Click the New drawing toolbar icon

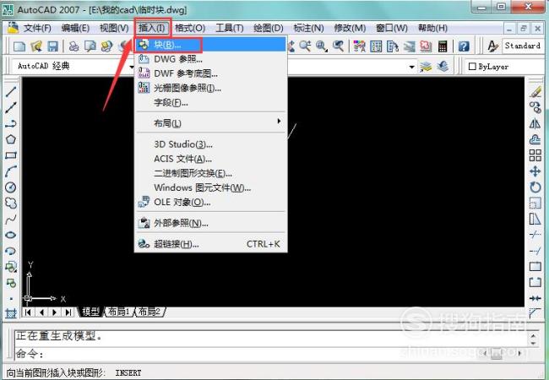point(19,46)
